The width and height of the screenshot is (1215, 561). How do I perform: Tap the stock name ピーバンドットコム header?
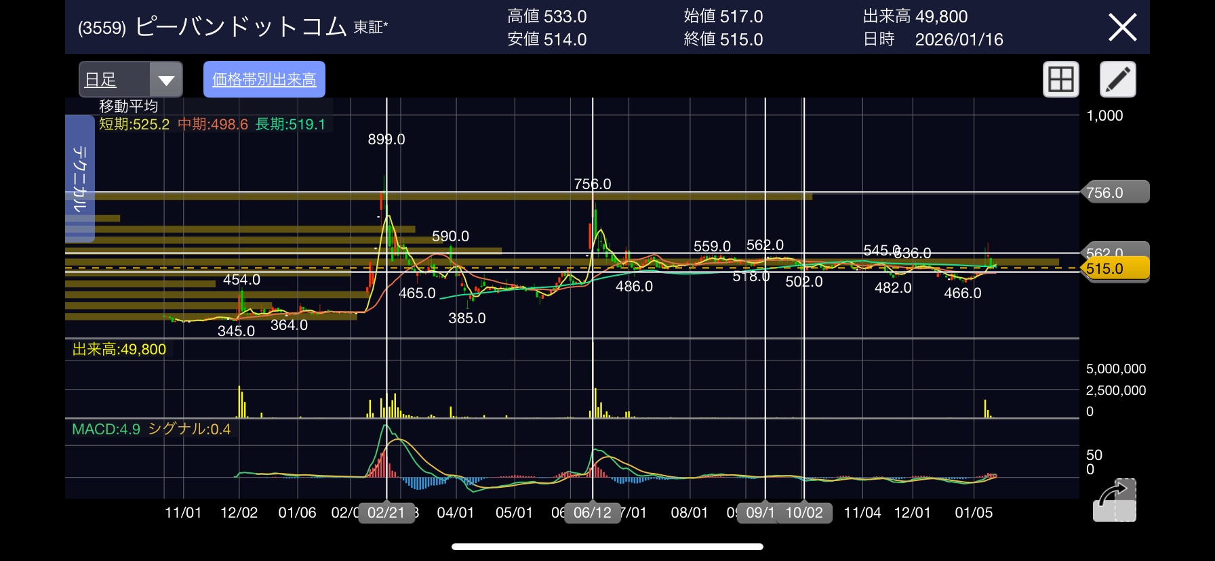[x=241, y=27]
